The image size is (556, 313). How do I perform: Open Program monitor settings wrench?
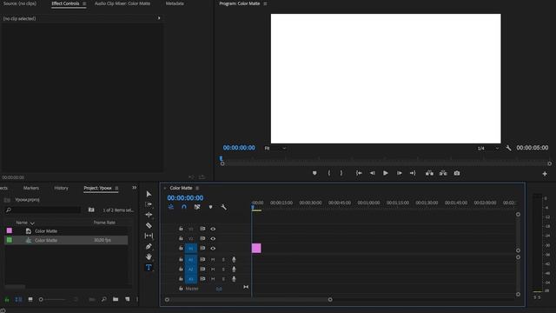[x=508, y=148]
